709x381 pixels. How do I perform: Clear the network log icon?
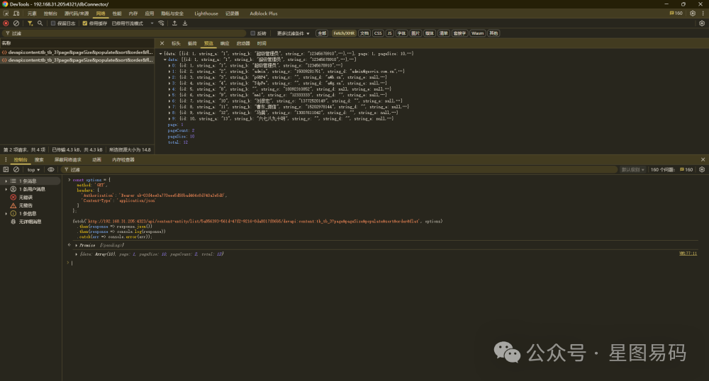coord(16,23)
